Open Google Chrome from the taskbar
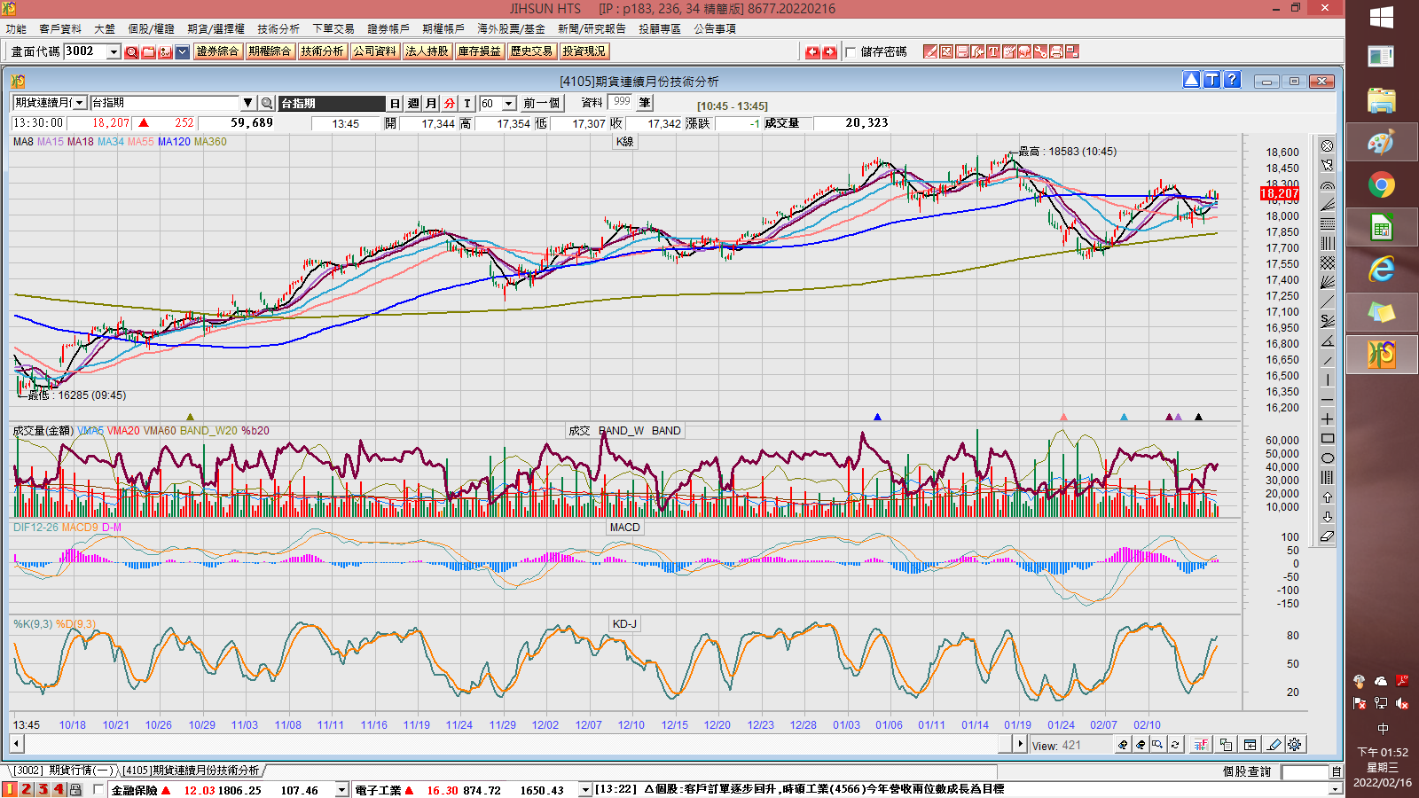Screen dimensions: 1419x798 [x=1382, y=185]
